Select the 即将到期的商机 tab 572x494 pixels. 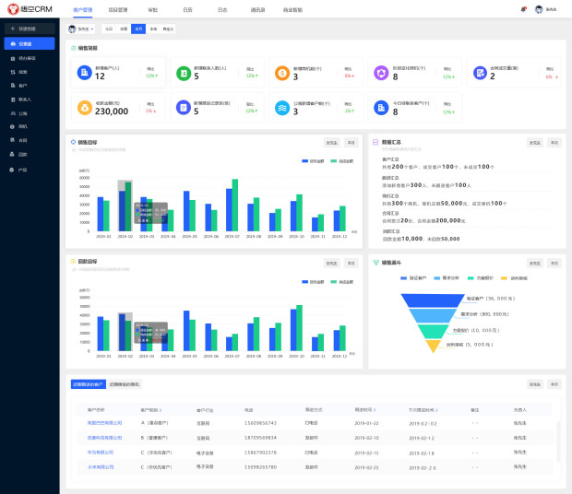[x=125, y=383]
